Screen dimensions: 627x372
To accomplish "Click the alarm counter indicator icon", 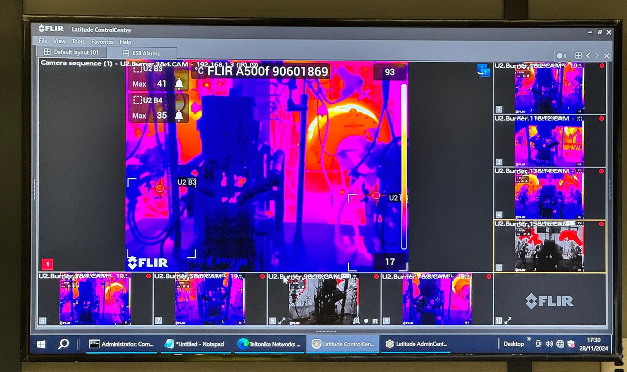I will 561,56.
